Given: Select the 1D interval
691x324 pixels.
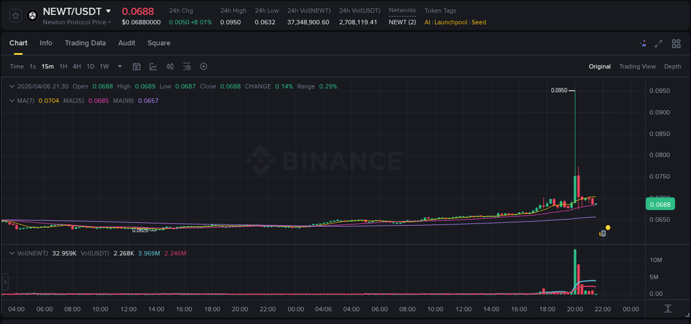Looking at the screenshot, I should coord(91,66).
